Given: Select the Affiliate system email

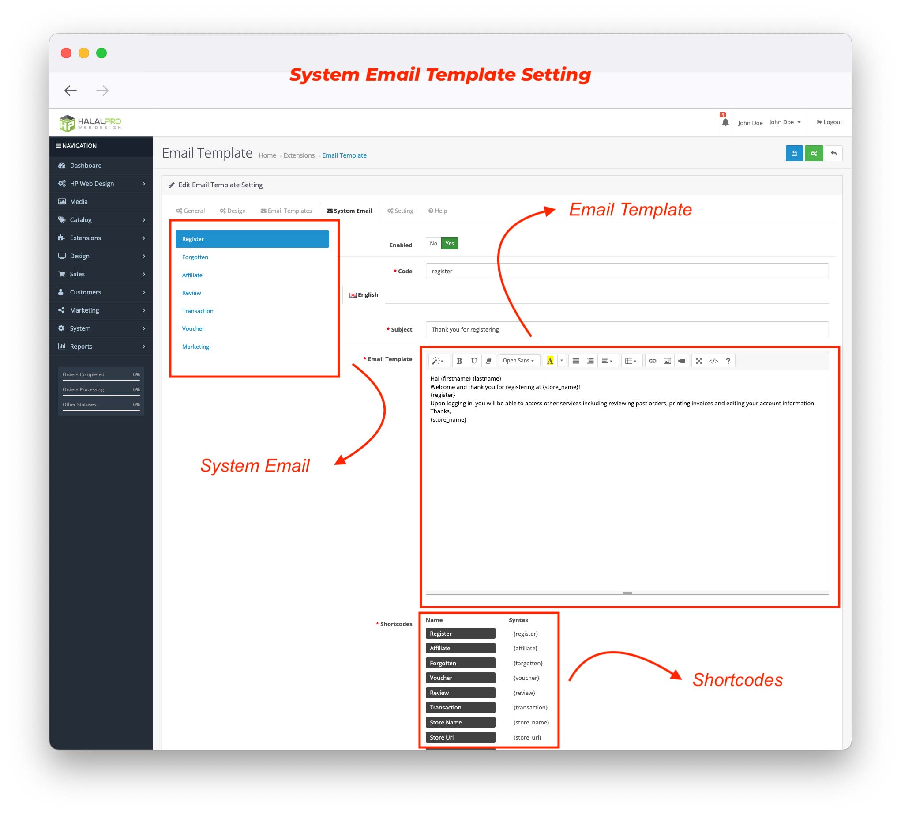Looking at the screenshot, I should 252,275.
